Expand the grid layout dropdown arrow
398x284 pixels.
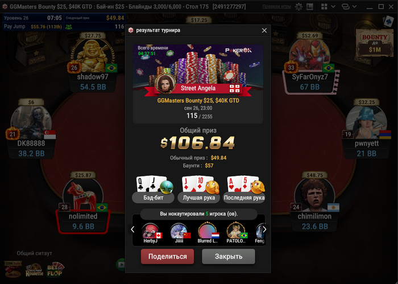pyautogui.click(x=333, y=7)
